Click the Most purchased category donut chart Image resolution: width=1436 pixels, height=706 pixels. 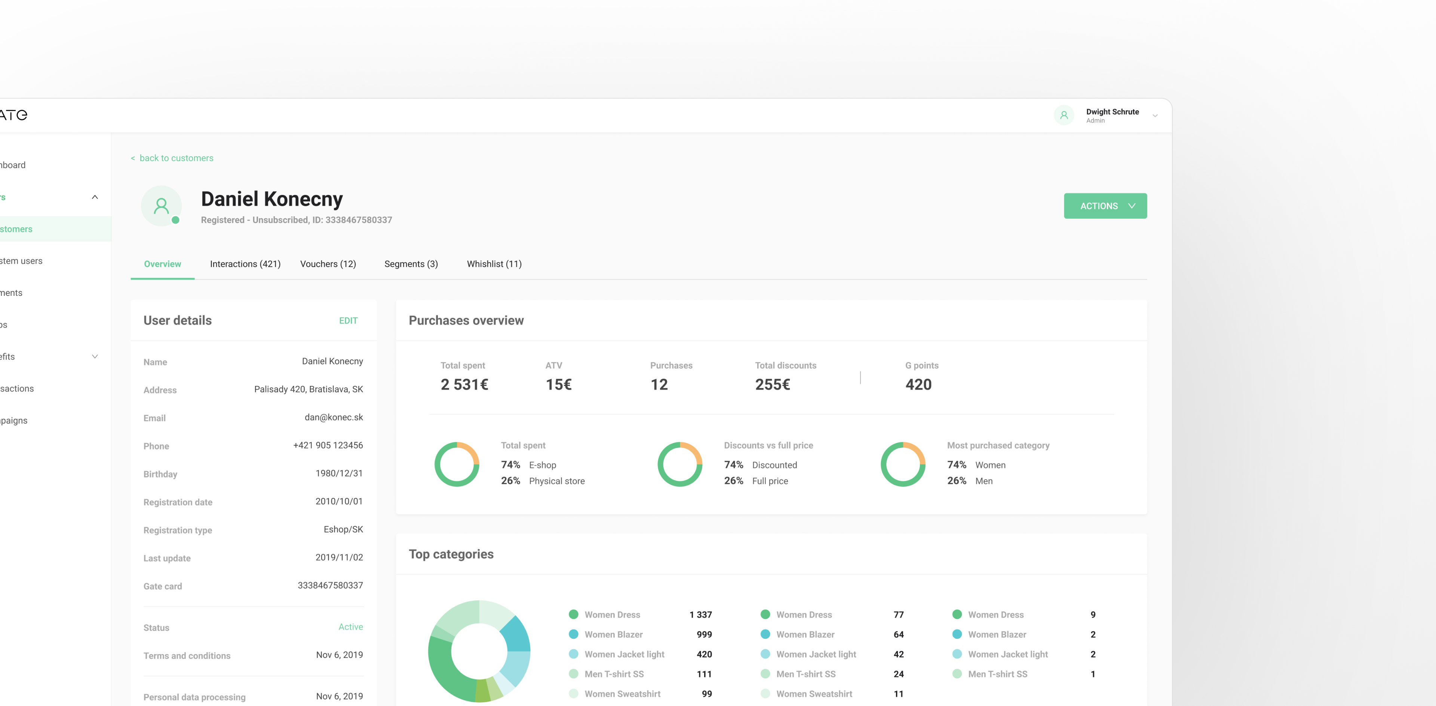coord(902,464)
